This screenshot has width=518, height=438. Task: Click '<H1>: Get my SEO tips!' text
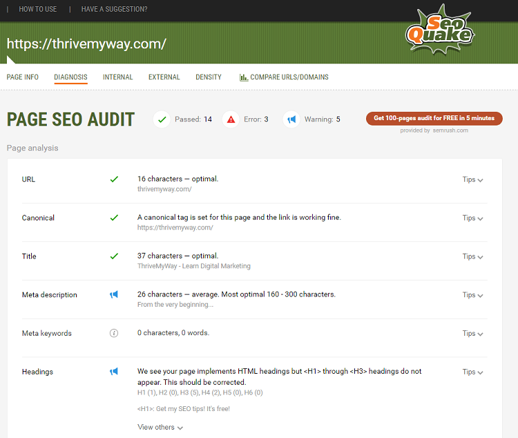click(x=183, y=408)
